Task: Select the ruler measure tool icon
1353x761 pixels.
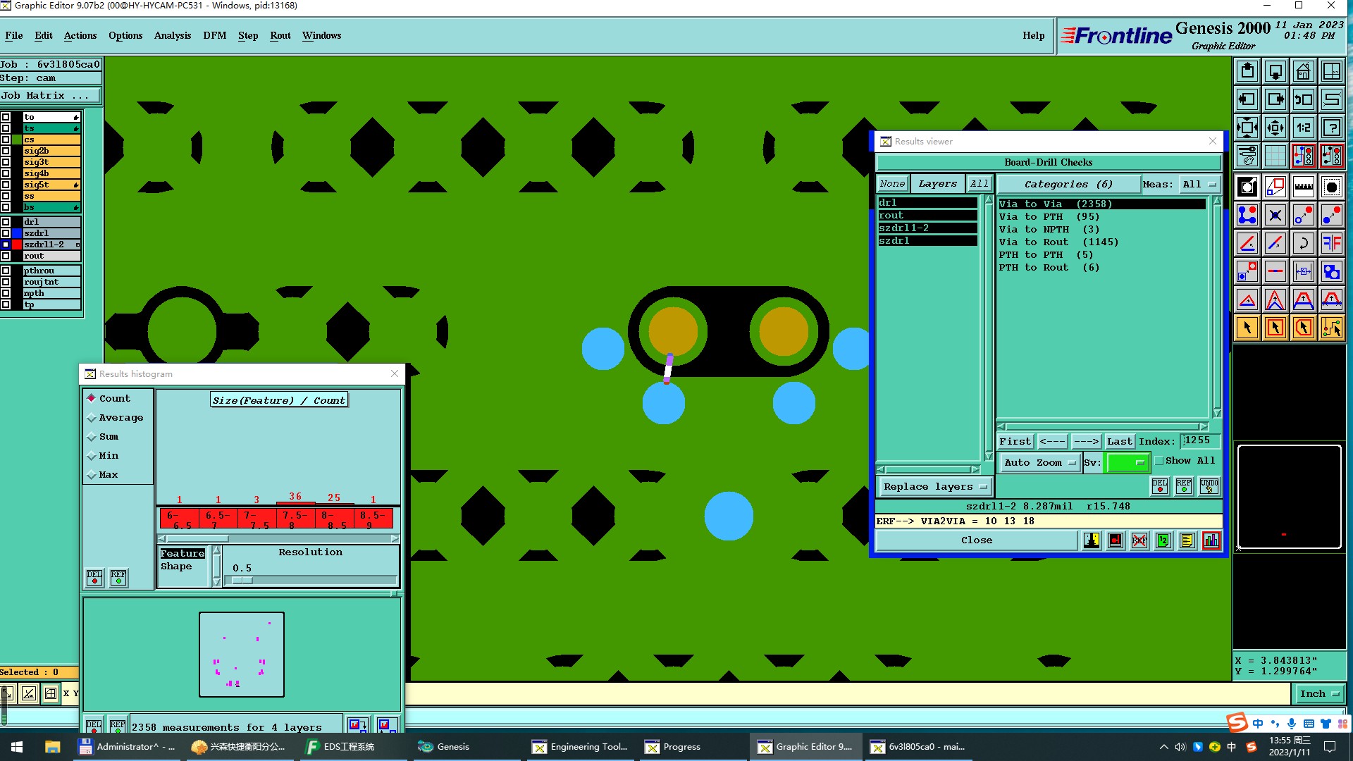Action: tap(1303, 187)
